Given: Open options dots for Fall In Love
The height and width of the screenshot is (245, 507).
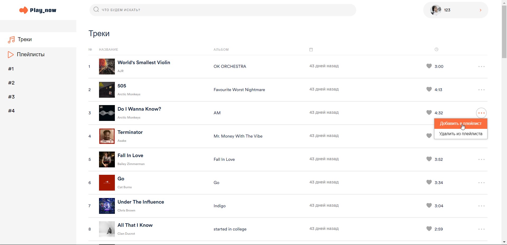Looking at the screenshot, I should [481, 159].
